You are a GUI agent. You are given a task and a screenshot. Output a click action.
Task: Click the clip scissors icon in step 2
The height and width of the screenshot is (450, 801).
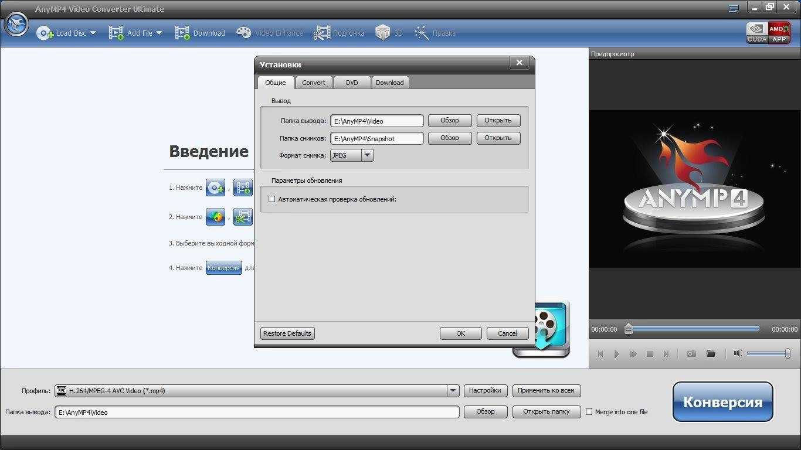(x=243, y=217)
